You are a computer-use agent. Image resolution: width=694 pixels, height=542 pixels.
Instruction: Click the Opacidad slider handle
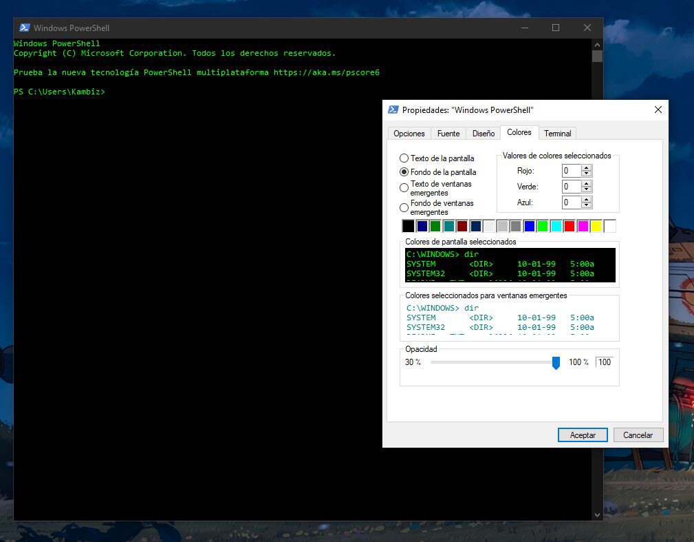(x=556, y=362)
